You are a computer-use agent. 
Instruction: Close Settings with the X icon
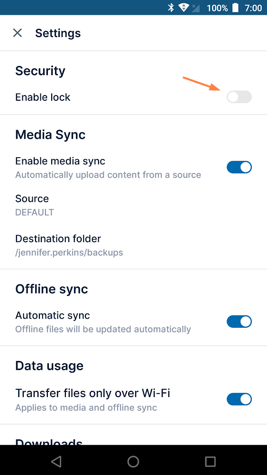(x=18, y=33)
